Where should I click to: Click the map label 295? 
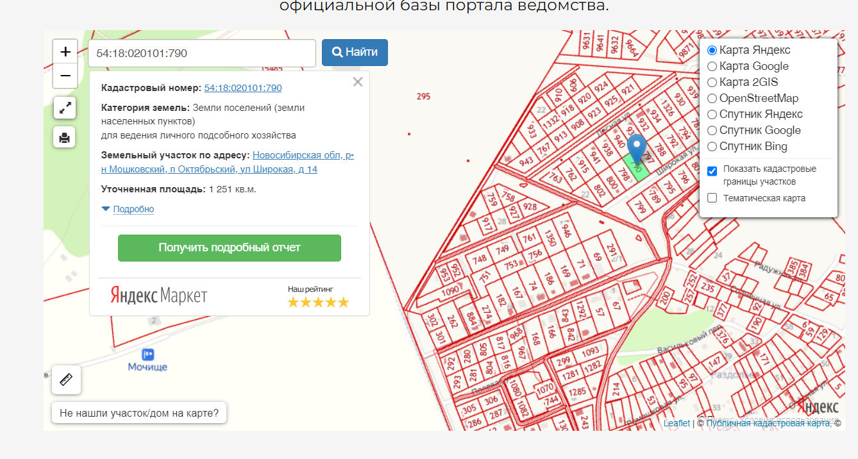click(423, 97)
